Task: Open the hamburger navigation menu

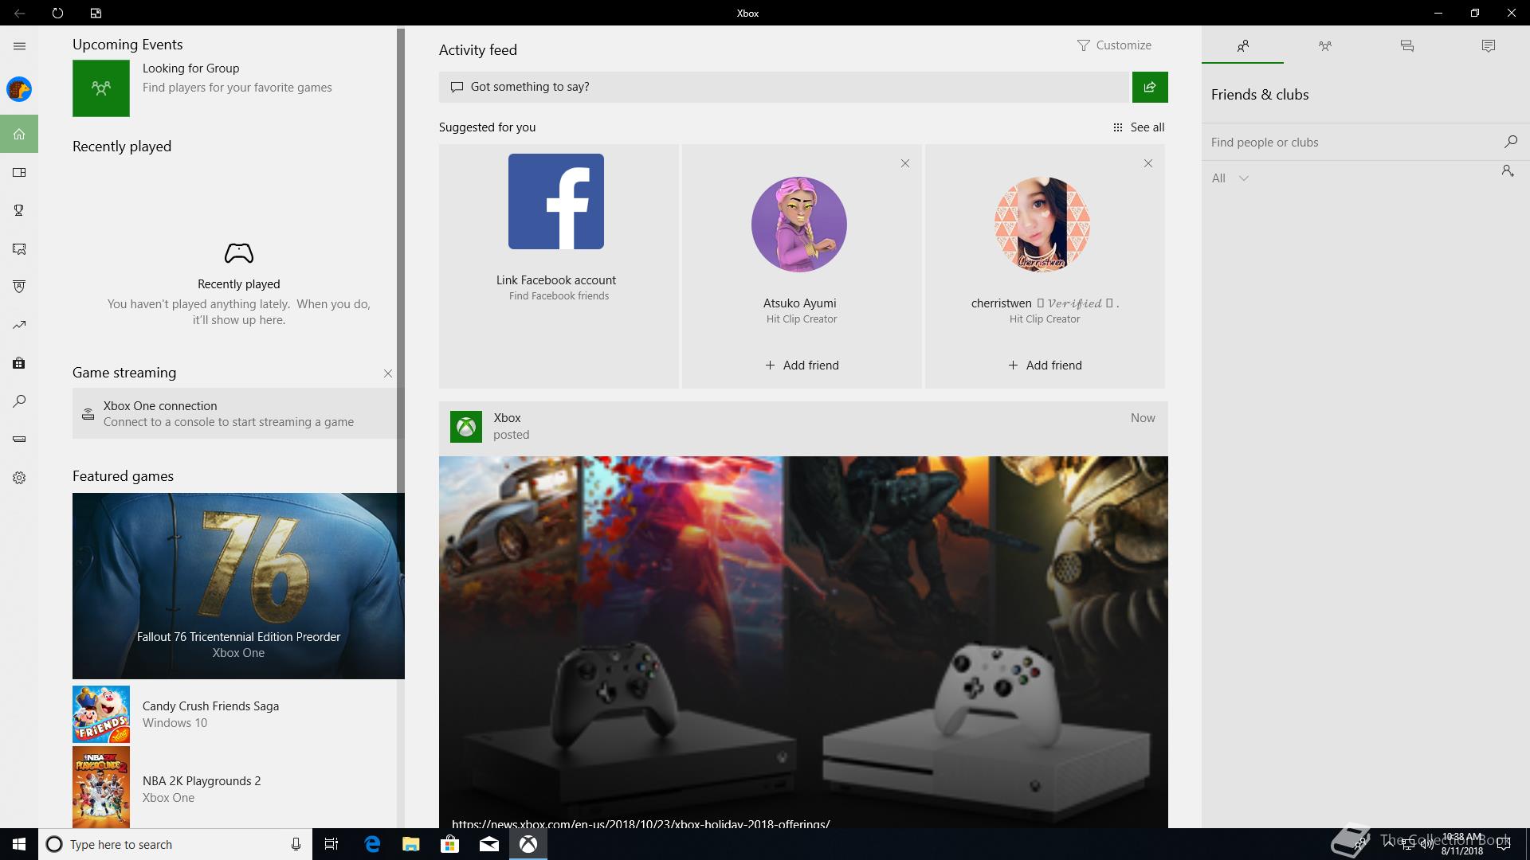Action: tap(19, 46)
